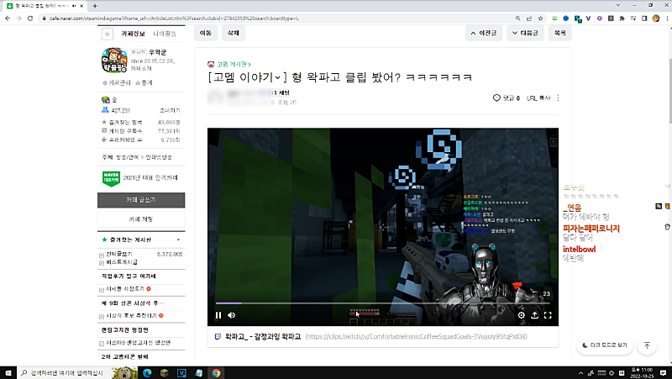Open the post more-options dots menu

click(558, 98)
